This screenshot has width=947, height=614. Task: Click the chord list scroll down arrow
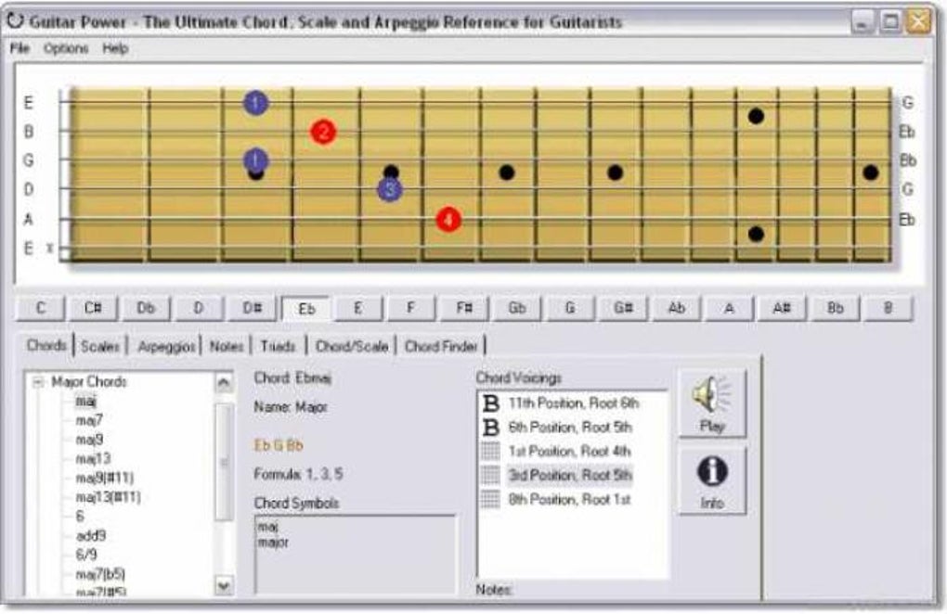(224, 585)
